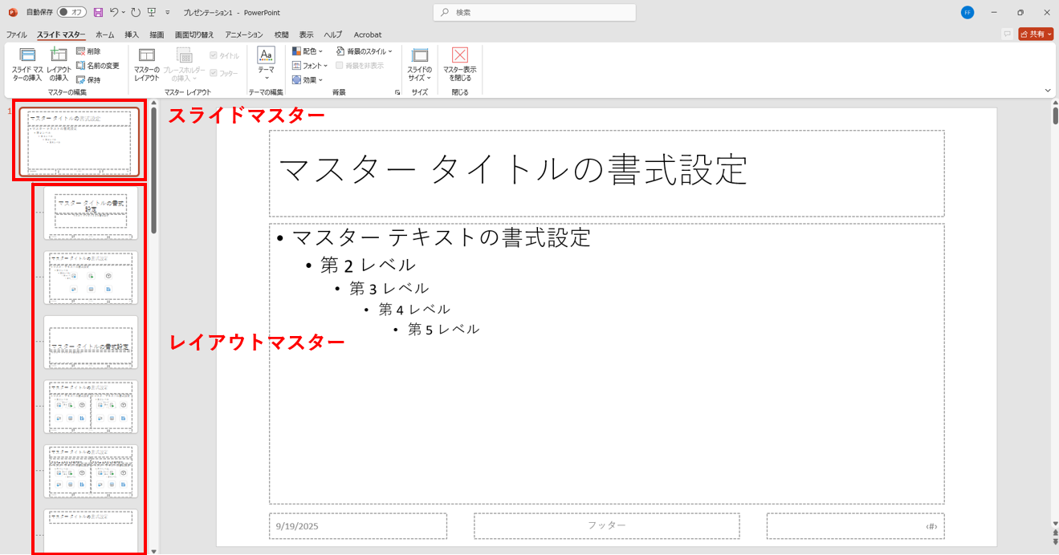
Task: Open the File (ファイル) menu
Action: tap(16, 34)
